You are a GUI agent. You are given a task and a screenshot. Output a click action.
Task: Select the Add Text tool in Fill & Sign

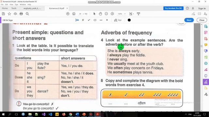point(77,20)
